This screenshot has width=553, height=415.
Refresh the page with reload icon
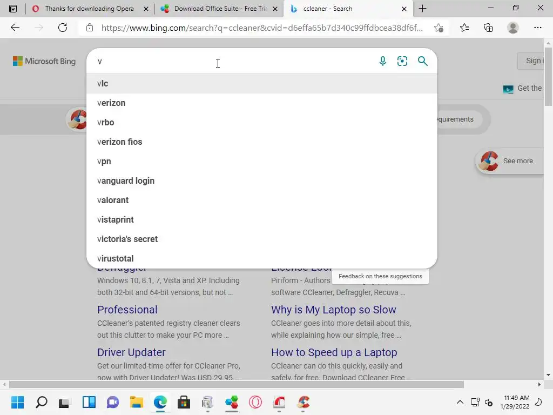click(x=63, y=28)
